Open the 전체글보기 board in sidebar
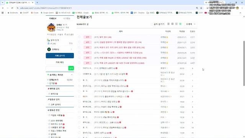The width and height of the screenshot is (245, 138). tap(54, 80)
